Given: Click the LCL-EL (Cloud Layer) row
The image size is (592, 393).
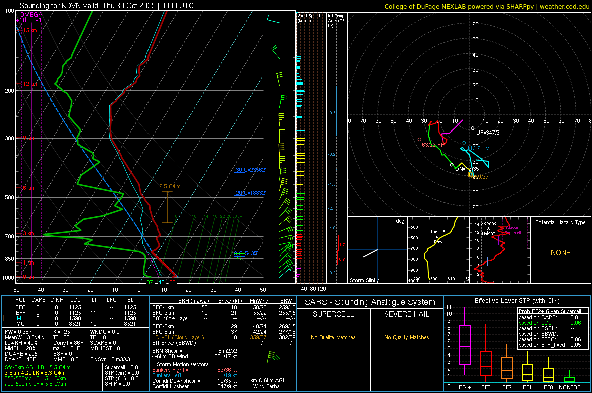Looking at the screenshot, I should click(x=224, y=337).
